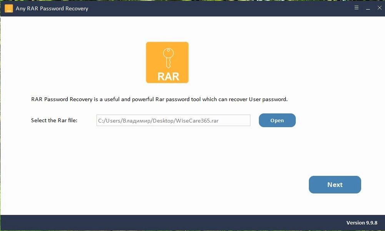Click the large orange RAR key icon

(167, 62)
